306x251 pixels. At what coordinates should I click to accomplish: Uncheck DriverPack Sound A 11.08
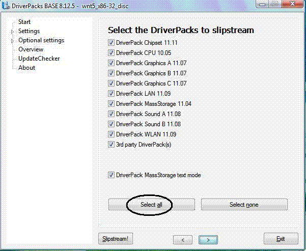pos(111,114)
